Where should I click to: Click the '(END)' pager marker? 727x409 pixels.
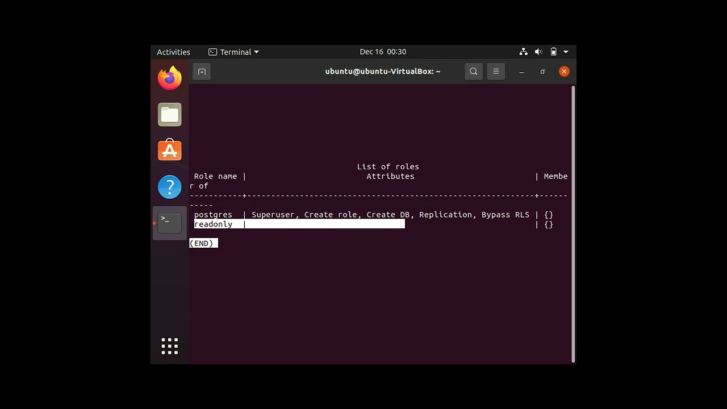(x=203, y=243)
